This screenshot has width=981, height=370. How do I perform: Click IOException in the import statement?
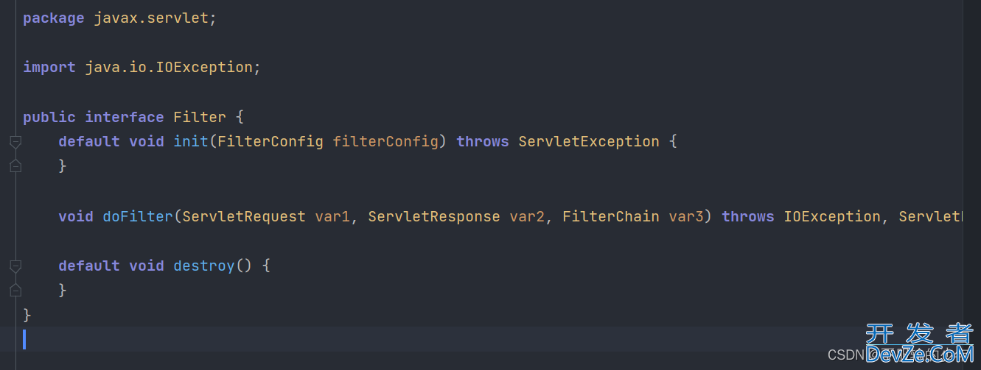(204, 67)
